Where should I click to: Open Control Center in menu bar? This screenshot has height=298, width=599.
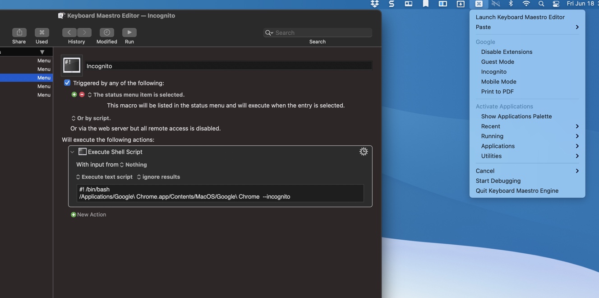pos(556,4)
